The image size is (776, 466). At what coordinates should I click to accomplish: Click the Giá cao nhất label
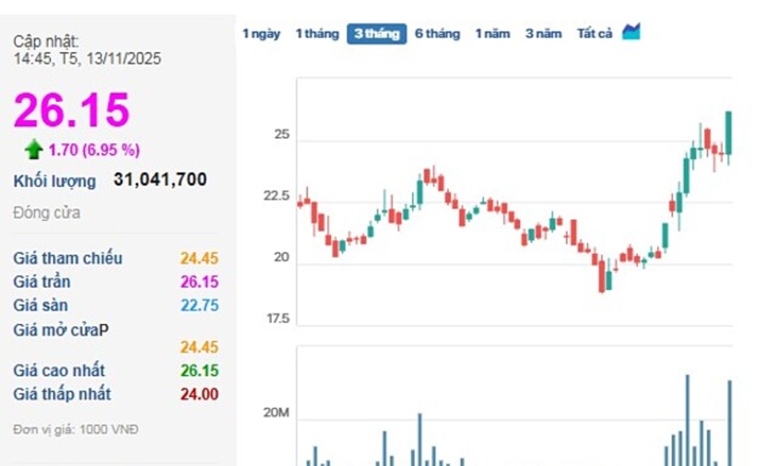coord(59,371)
